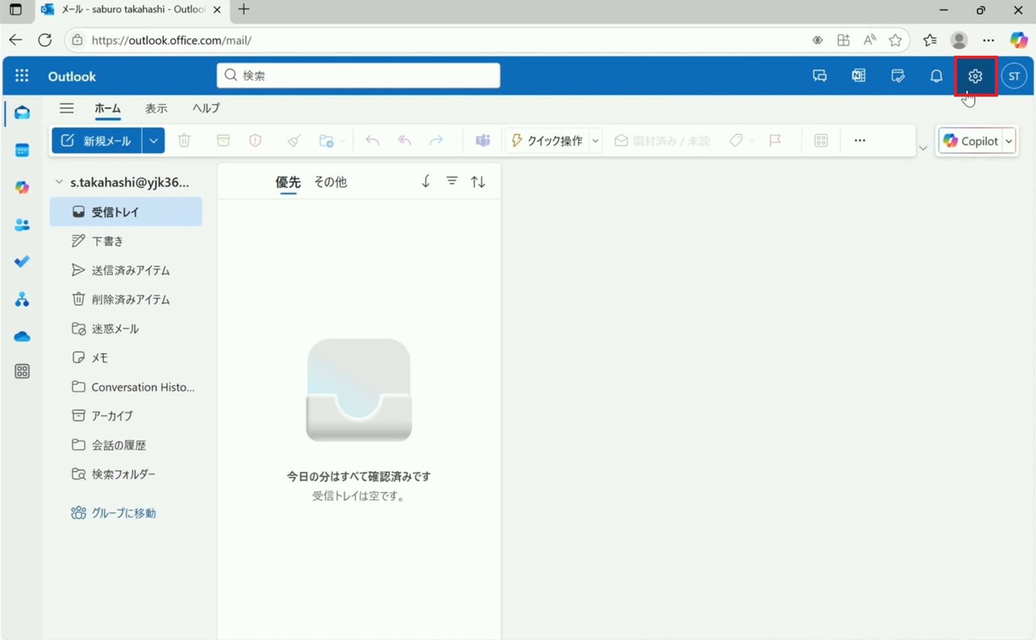
Task: Open the notifications bell icon
Action: (936, 76)
